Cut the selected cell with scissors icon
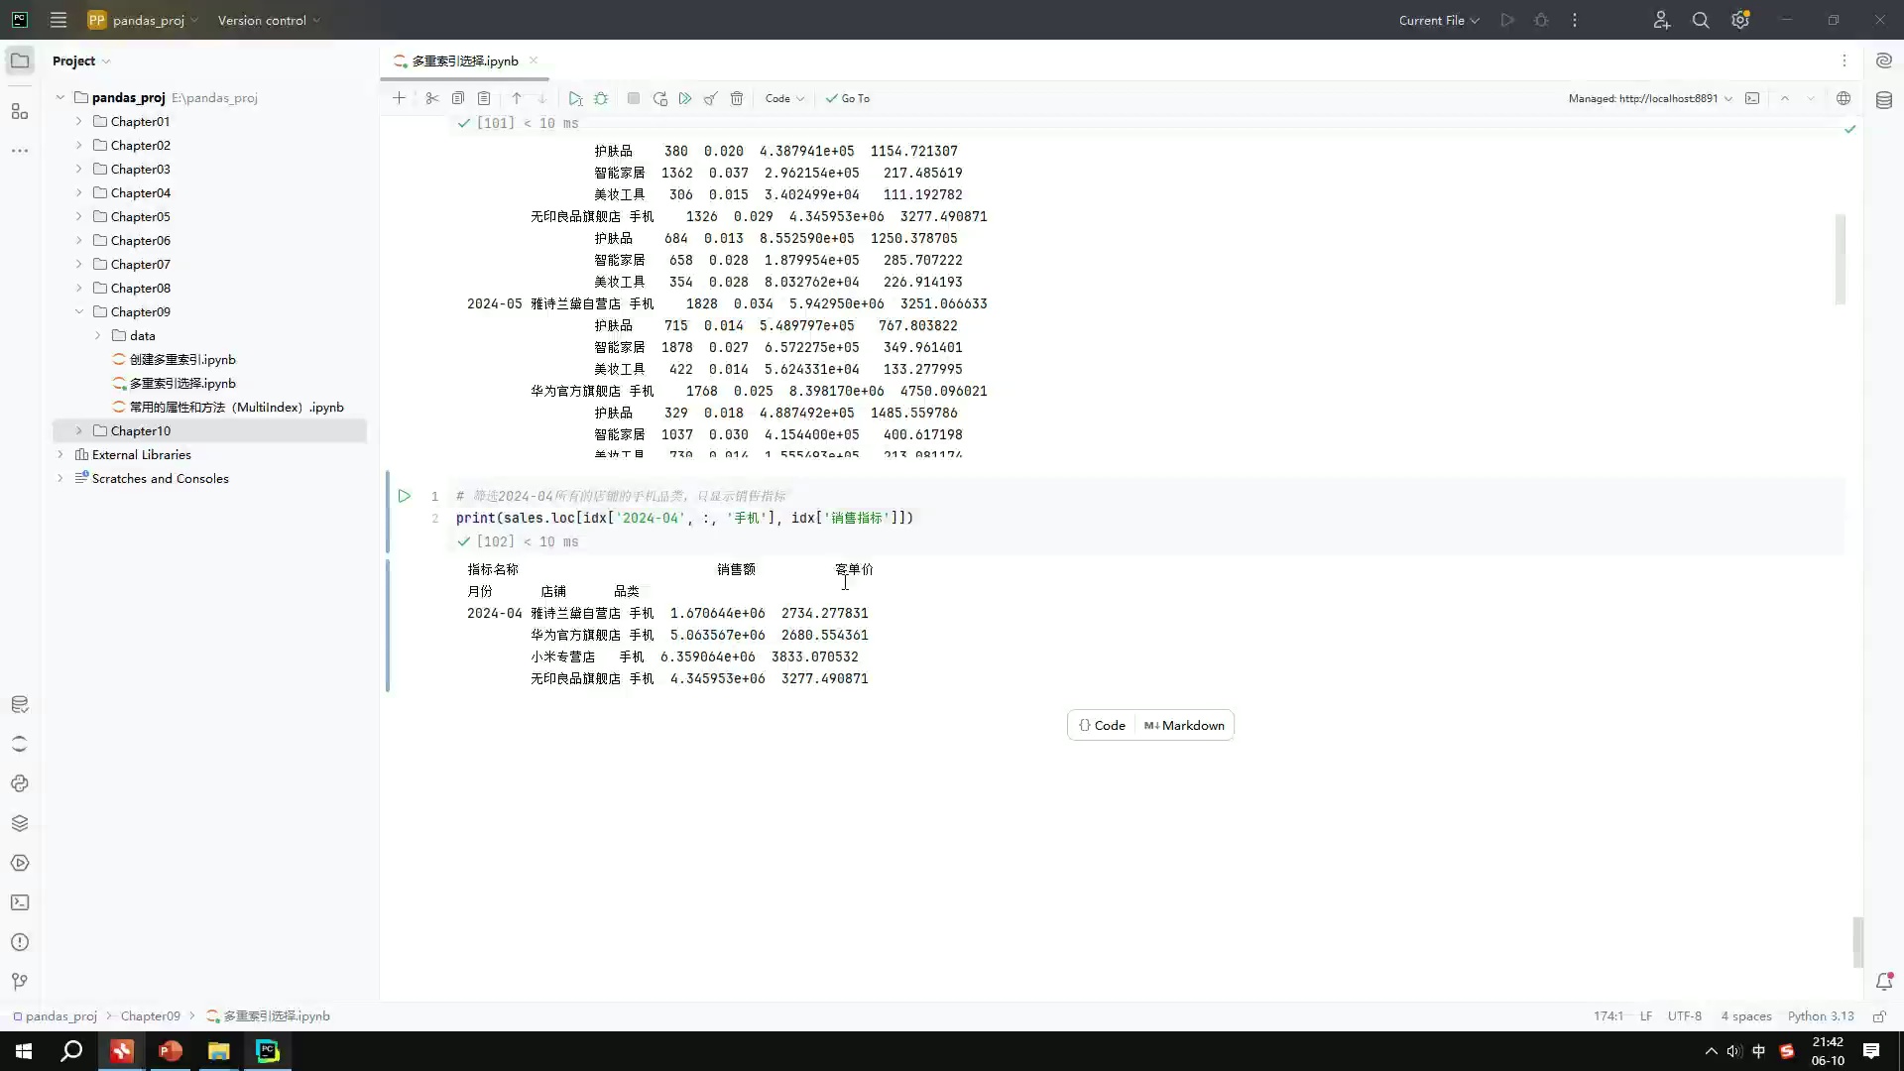Viewport: 1904px width, 1071px height. tap(432, 98)
